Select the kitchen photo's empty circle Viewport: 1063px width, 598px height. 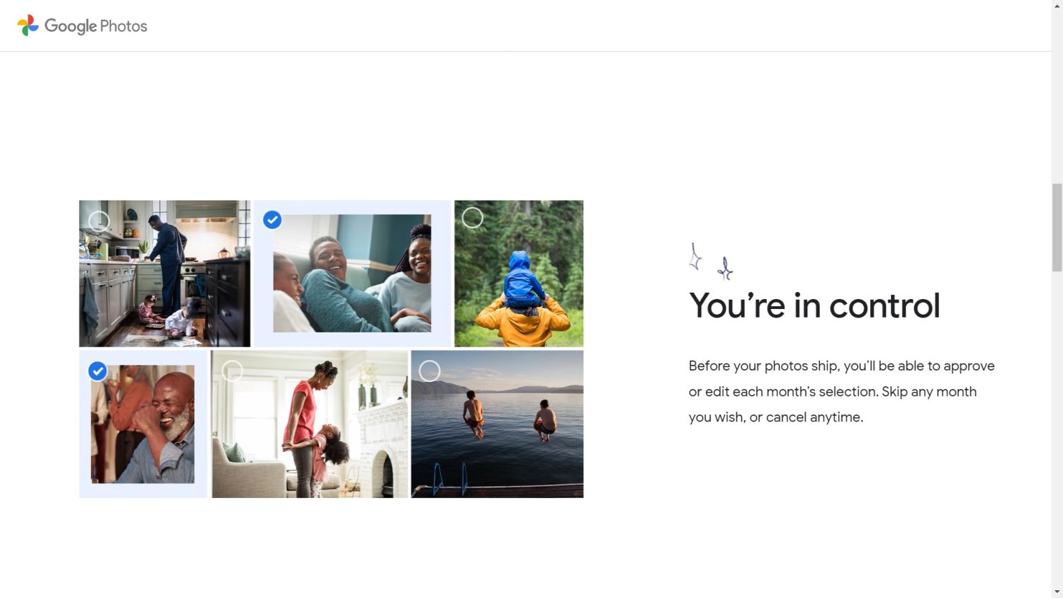99,221
